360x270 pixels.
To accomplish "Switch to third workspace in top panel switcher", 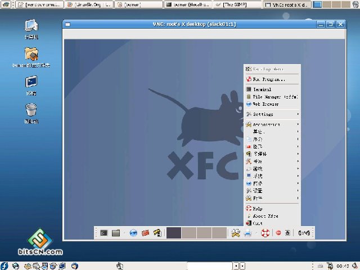I will pyautogui.click(x=336, y=4).
